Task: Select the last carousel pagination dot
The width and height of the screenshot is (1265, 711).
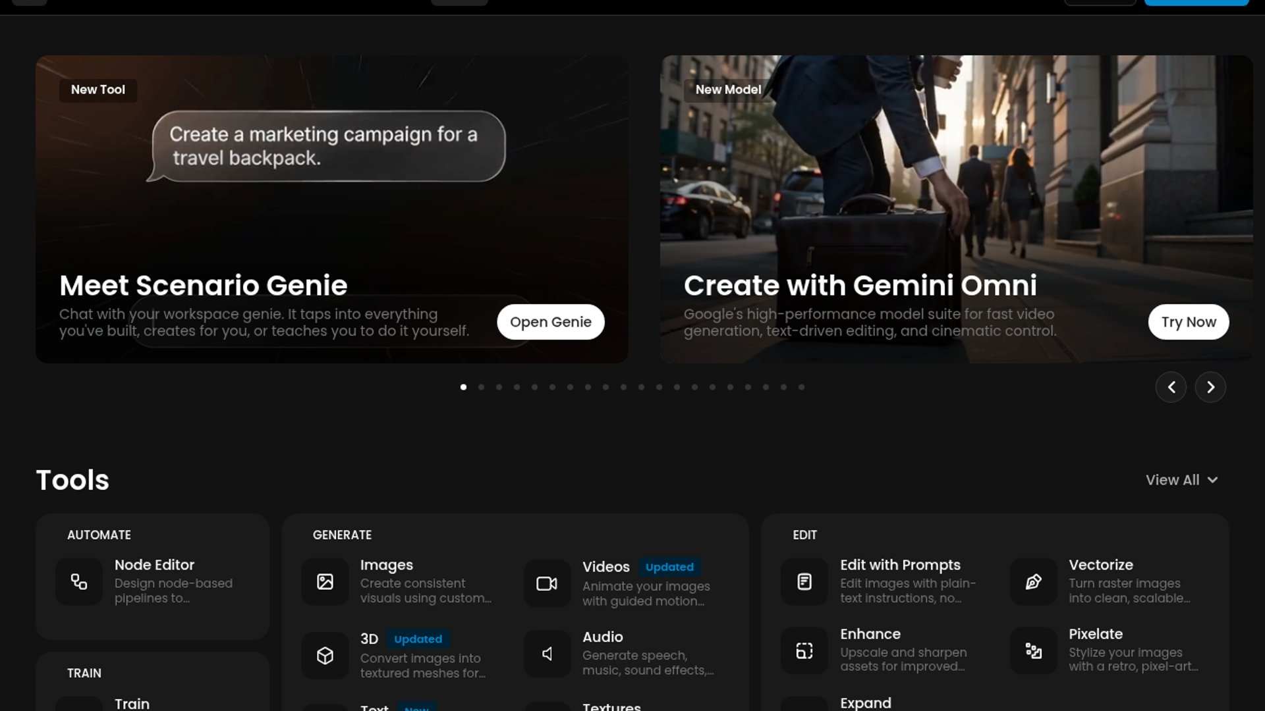Action: 802,387
